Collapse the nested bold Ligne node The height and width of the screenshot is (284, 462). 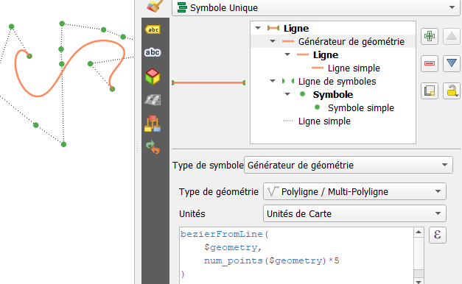coord(287,54)
